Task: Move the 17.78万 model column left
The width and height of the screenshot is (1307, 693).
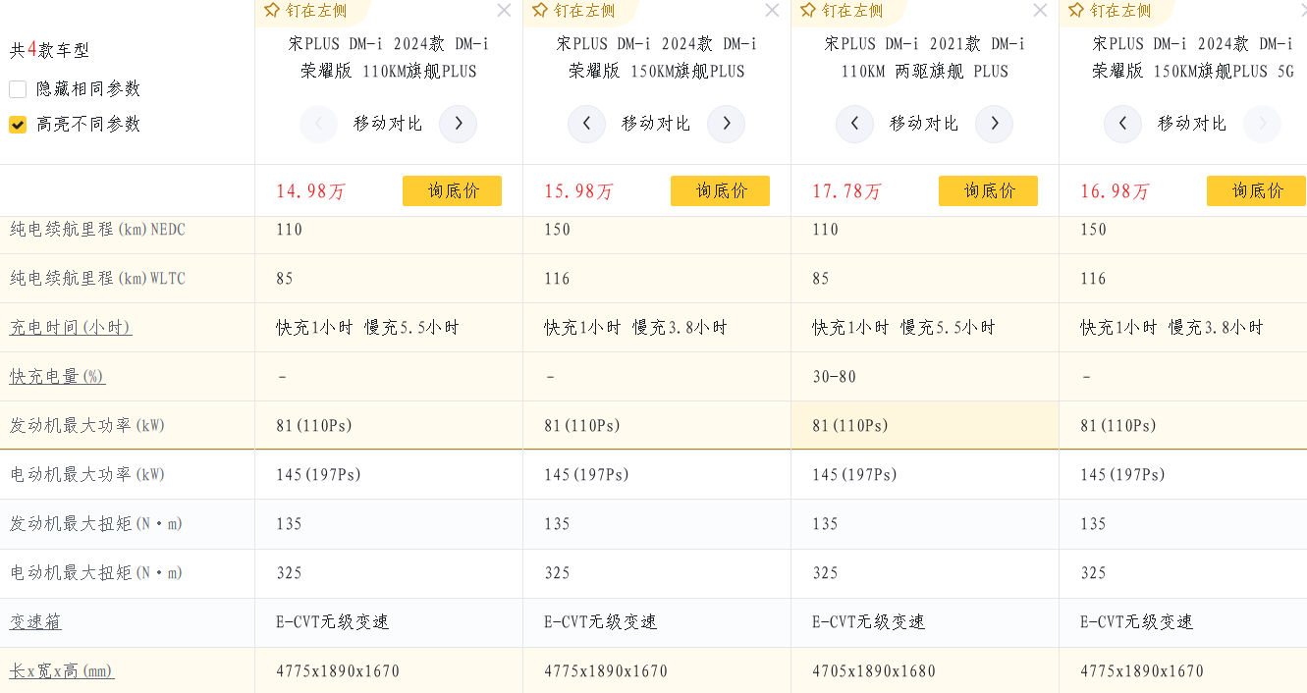Action: [x=854, y=124]
